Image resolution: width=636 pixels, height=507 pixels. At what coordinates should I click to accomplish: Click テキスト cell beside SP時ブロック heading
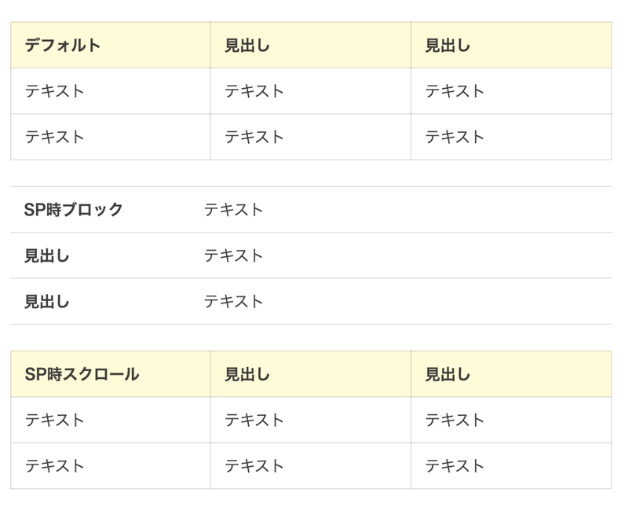[233, 210]
